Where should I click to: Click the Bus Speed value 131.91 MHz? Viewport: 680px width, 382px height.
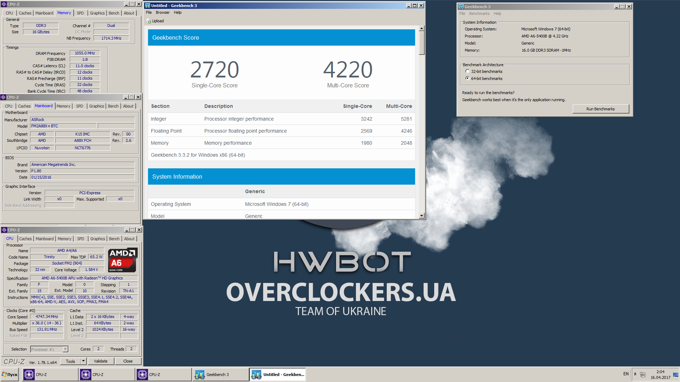click(47, 330)
